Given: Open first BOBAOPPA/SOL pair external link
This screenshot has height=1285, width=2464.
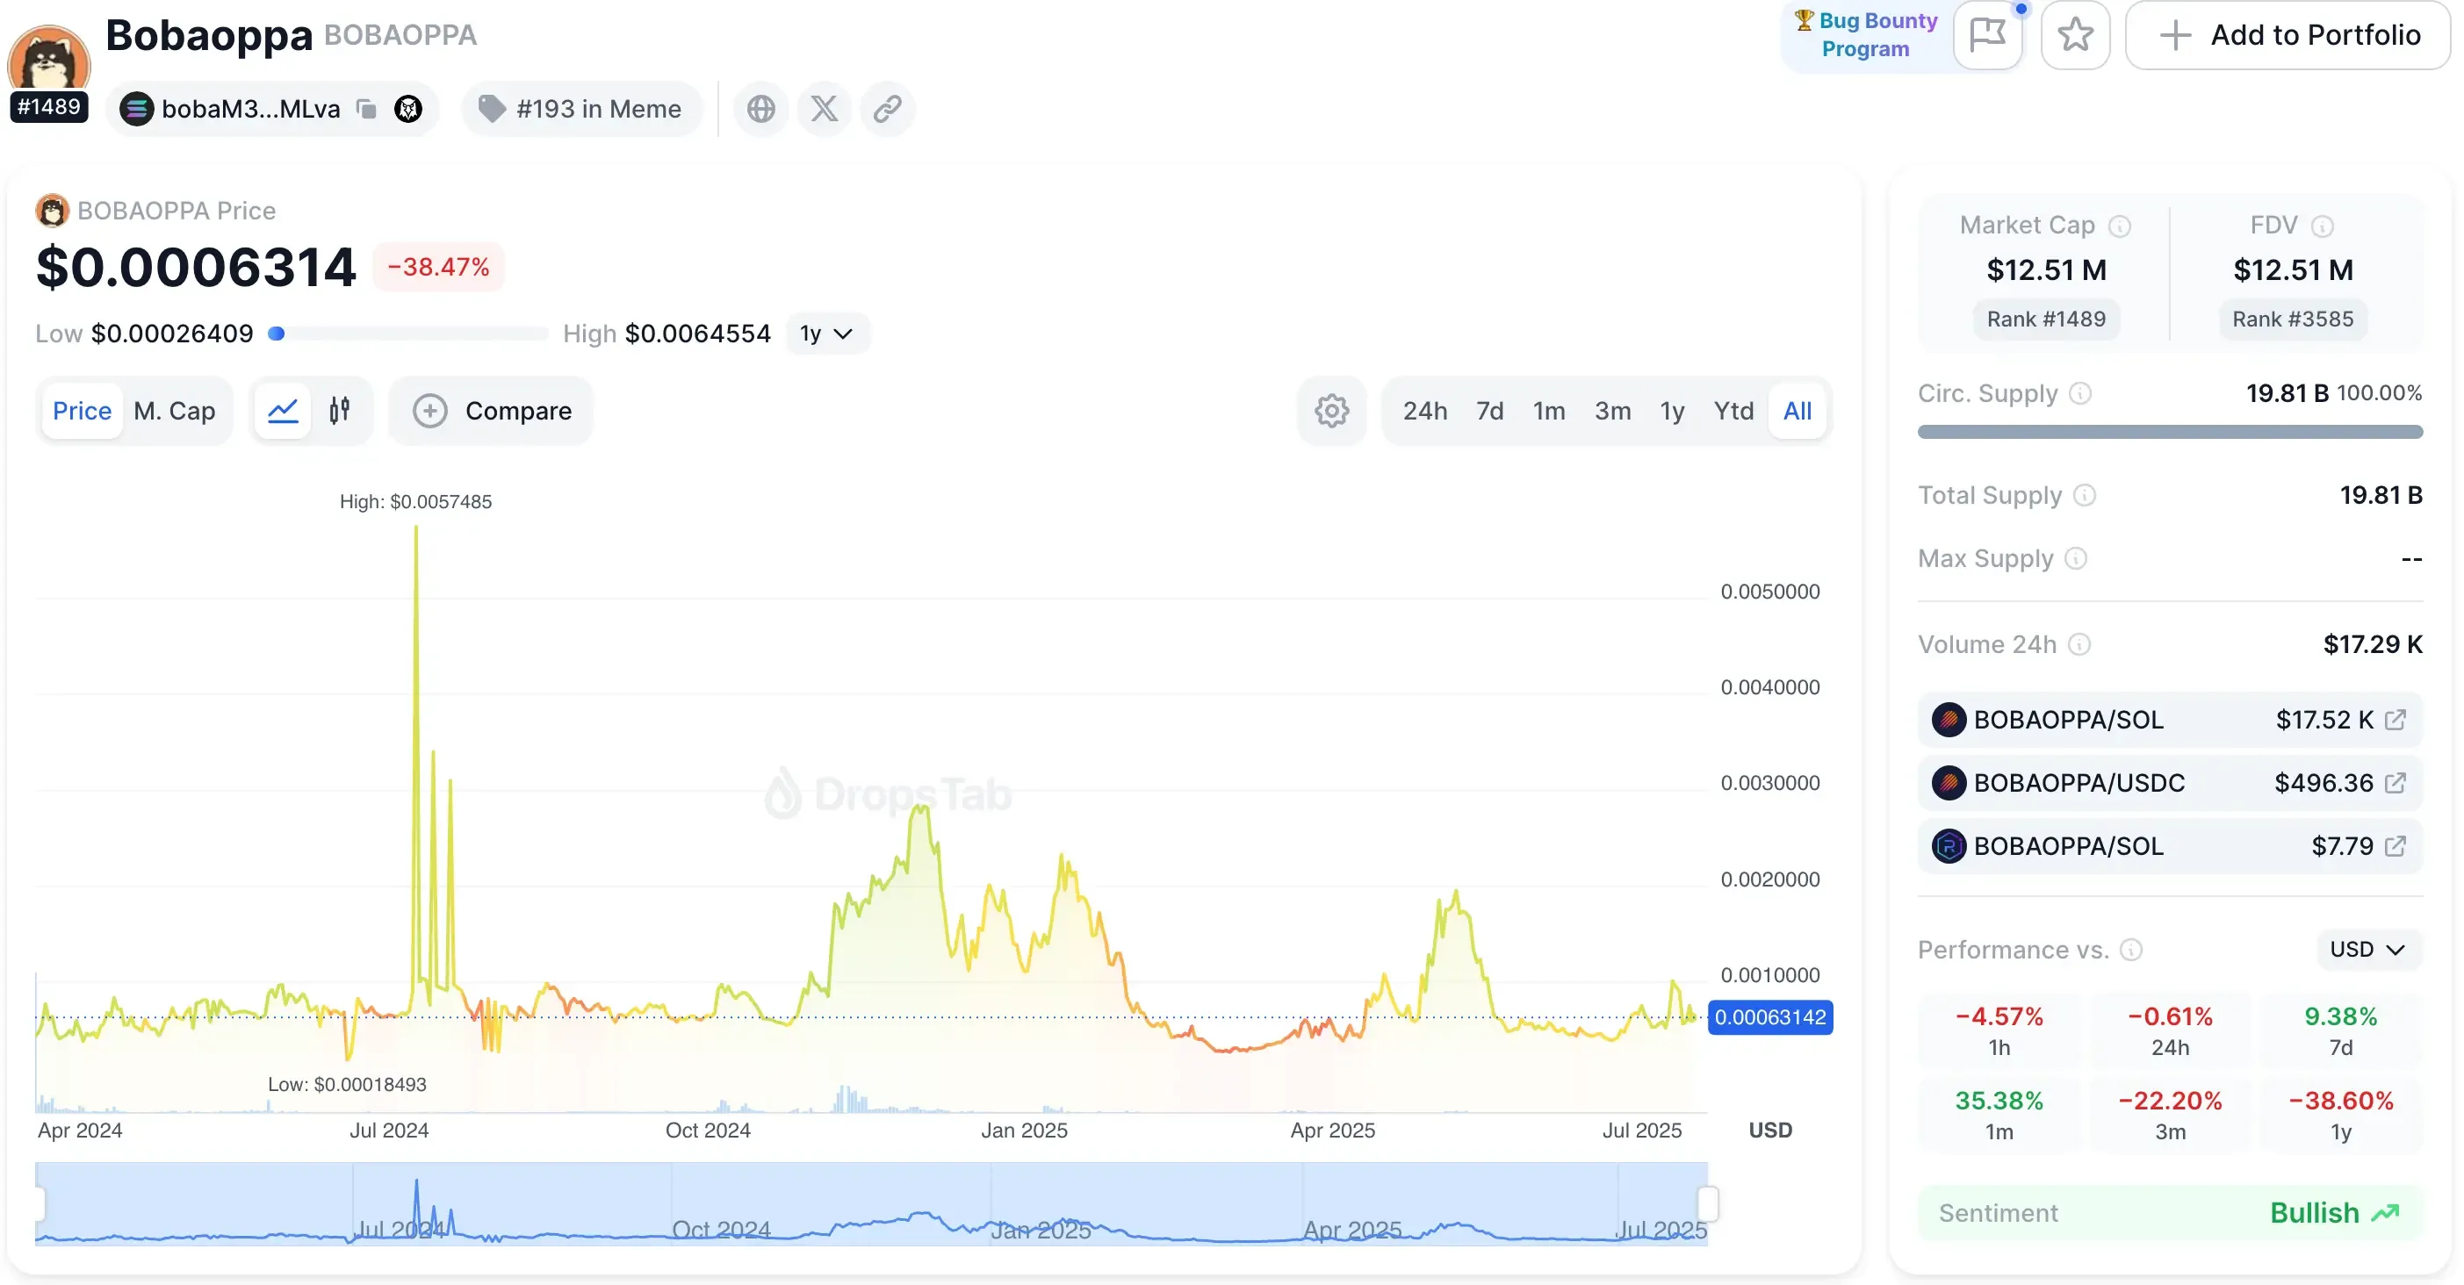Looking at the screenshot, I should (2396, 720).
